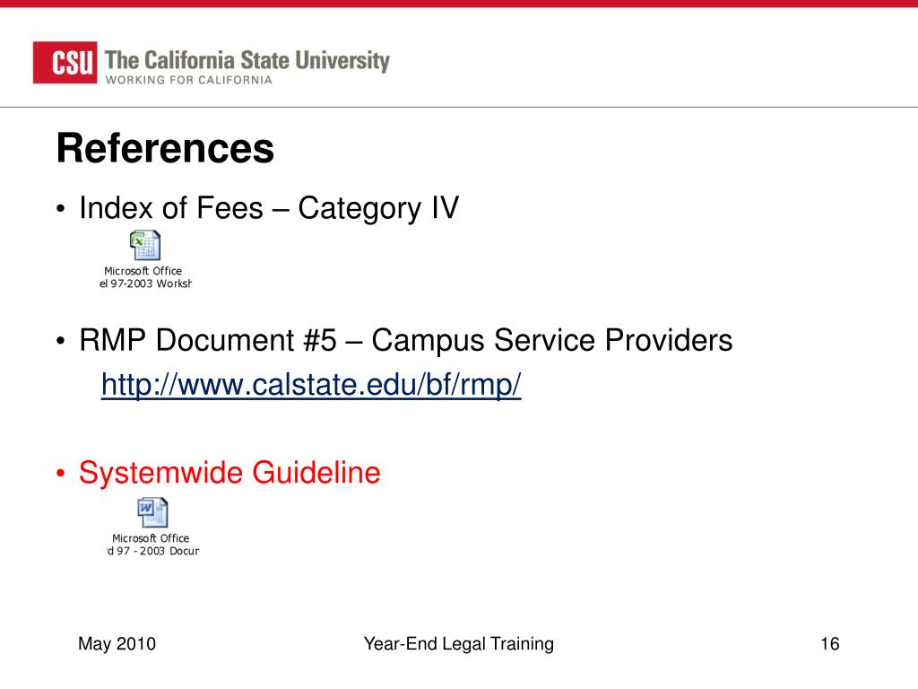Click The California State University heading
918x689 pixels.
247,60
